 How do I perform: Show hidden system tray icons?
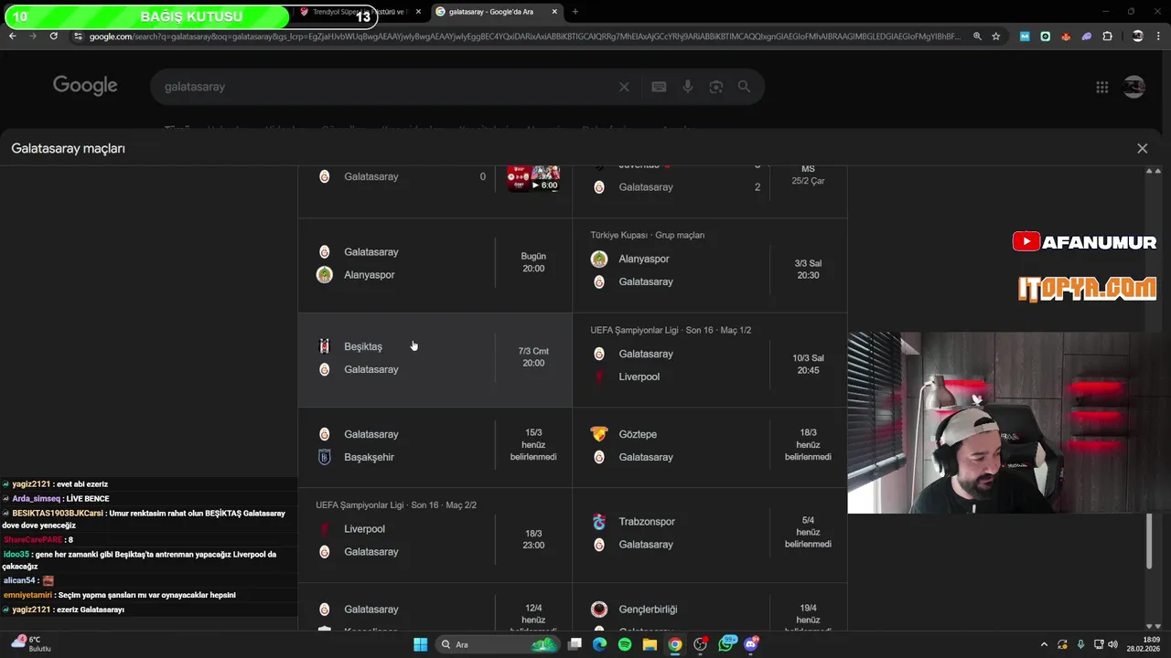(1044, 644)
